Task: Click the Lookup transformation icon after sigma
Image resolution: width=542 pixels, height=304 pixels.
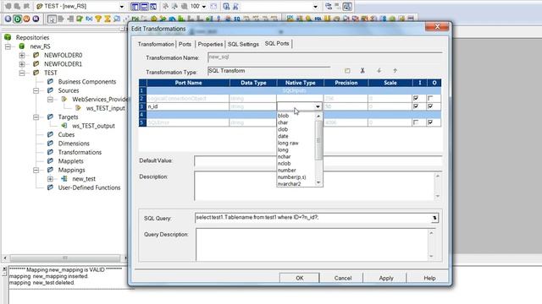Action: tap(117, 19)
